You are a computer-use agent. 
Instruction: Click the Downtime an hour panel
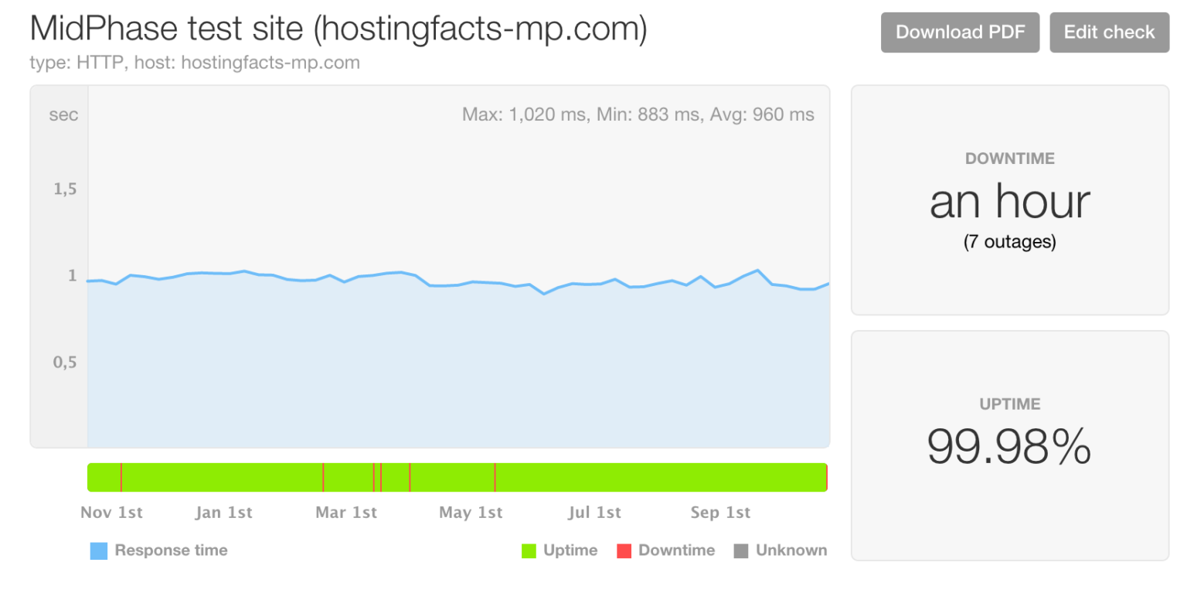(x=1010, y=200)
